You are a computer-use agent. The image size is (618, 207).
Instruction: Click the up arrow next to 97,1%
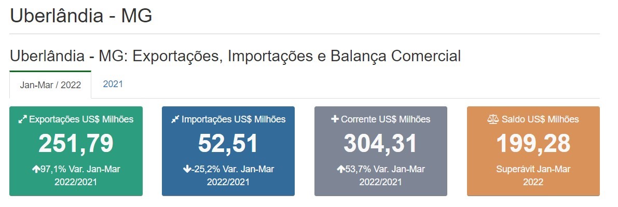tap(35, 169)
